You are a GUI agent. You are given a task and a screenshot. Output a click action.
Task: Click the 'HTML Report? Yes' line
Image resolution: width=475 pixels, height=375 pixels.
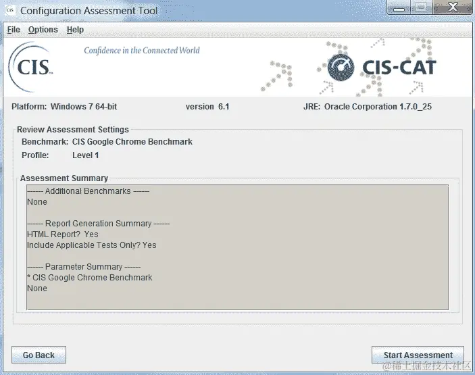[63, 234]
